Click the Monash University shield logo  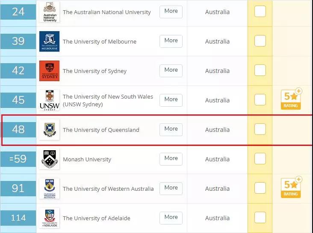pos(49,159)
